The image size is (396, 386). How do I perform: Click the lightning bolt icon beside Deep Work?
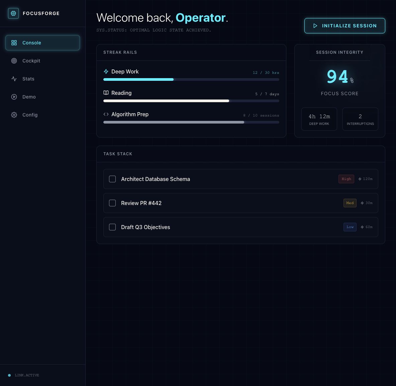106,71
